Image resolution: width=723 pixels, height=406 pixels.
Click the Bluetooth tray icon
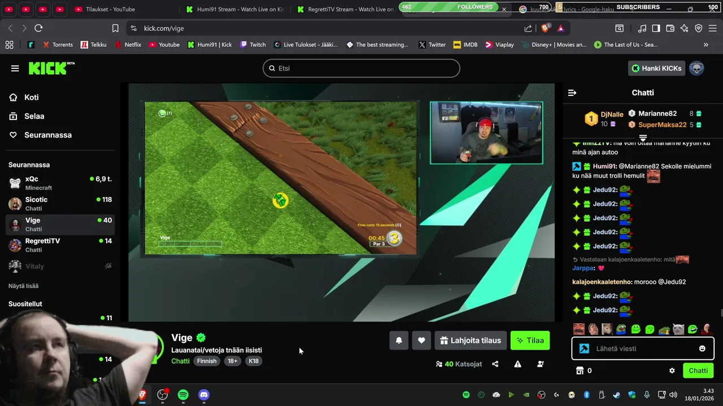(x=586, y=395)
